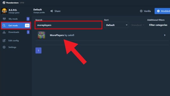Click the Change profile link
The height and width of the screenshot is (96, 170).
[x=39, y=13]
